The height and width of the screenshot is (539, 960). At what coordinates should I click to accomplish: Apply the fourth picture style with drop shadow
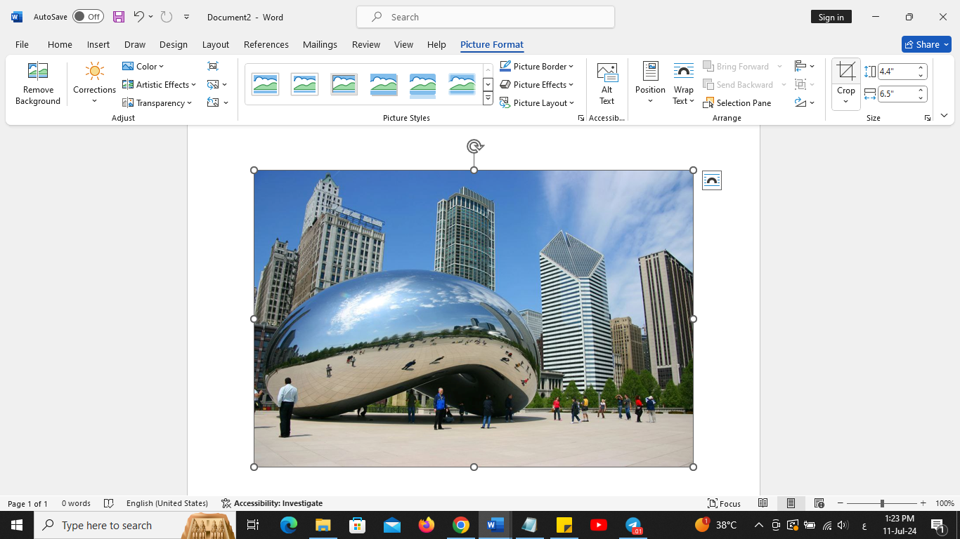click(384, 84)
